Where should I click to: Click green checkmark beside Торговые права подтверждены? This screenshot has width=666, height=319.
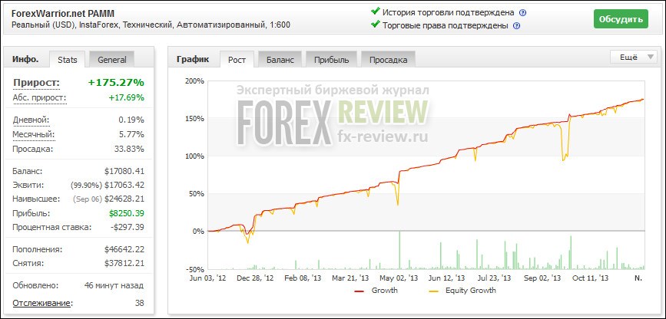(x=375, y=25)
